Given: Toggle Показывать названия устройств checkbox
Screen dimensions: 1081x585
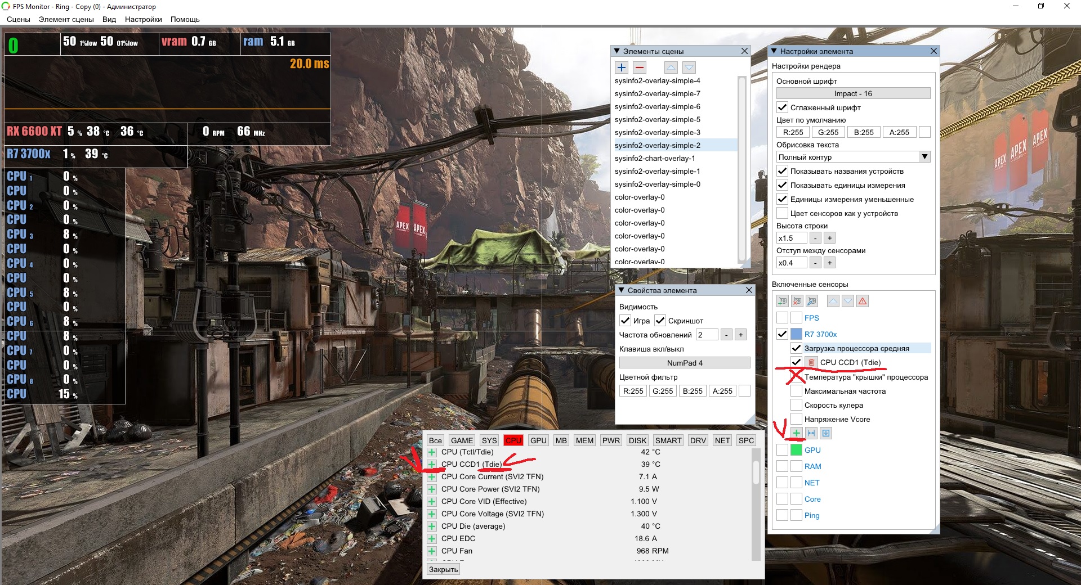Looking at the screenshot, I should [x=782, y=171].
